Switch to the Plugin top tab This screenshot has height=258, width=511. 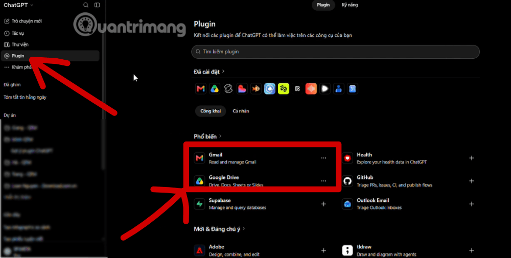(323, 5)
